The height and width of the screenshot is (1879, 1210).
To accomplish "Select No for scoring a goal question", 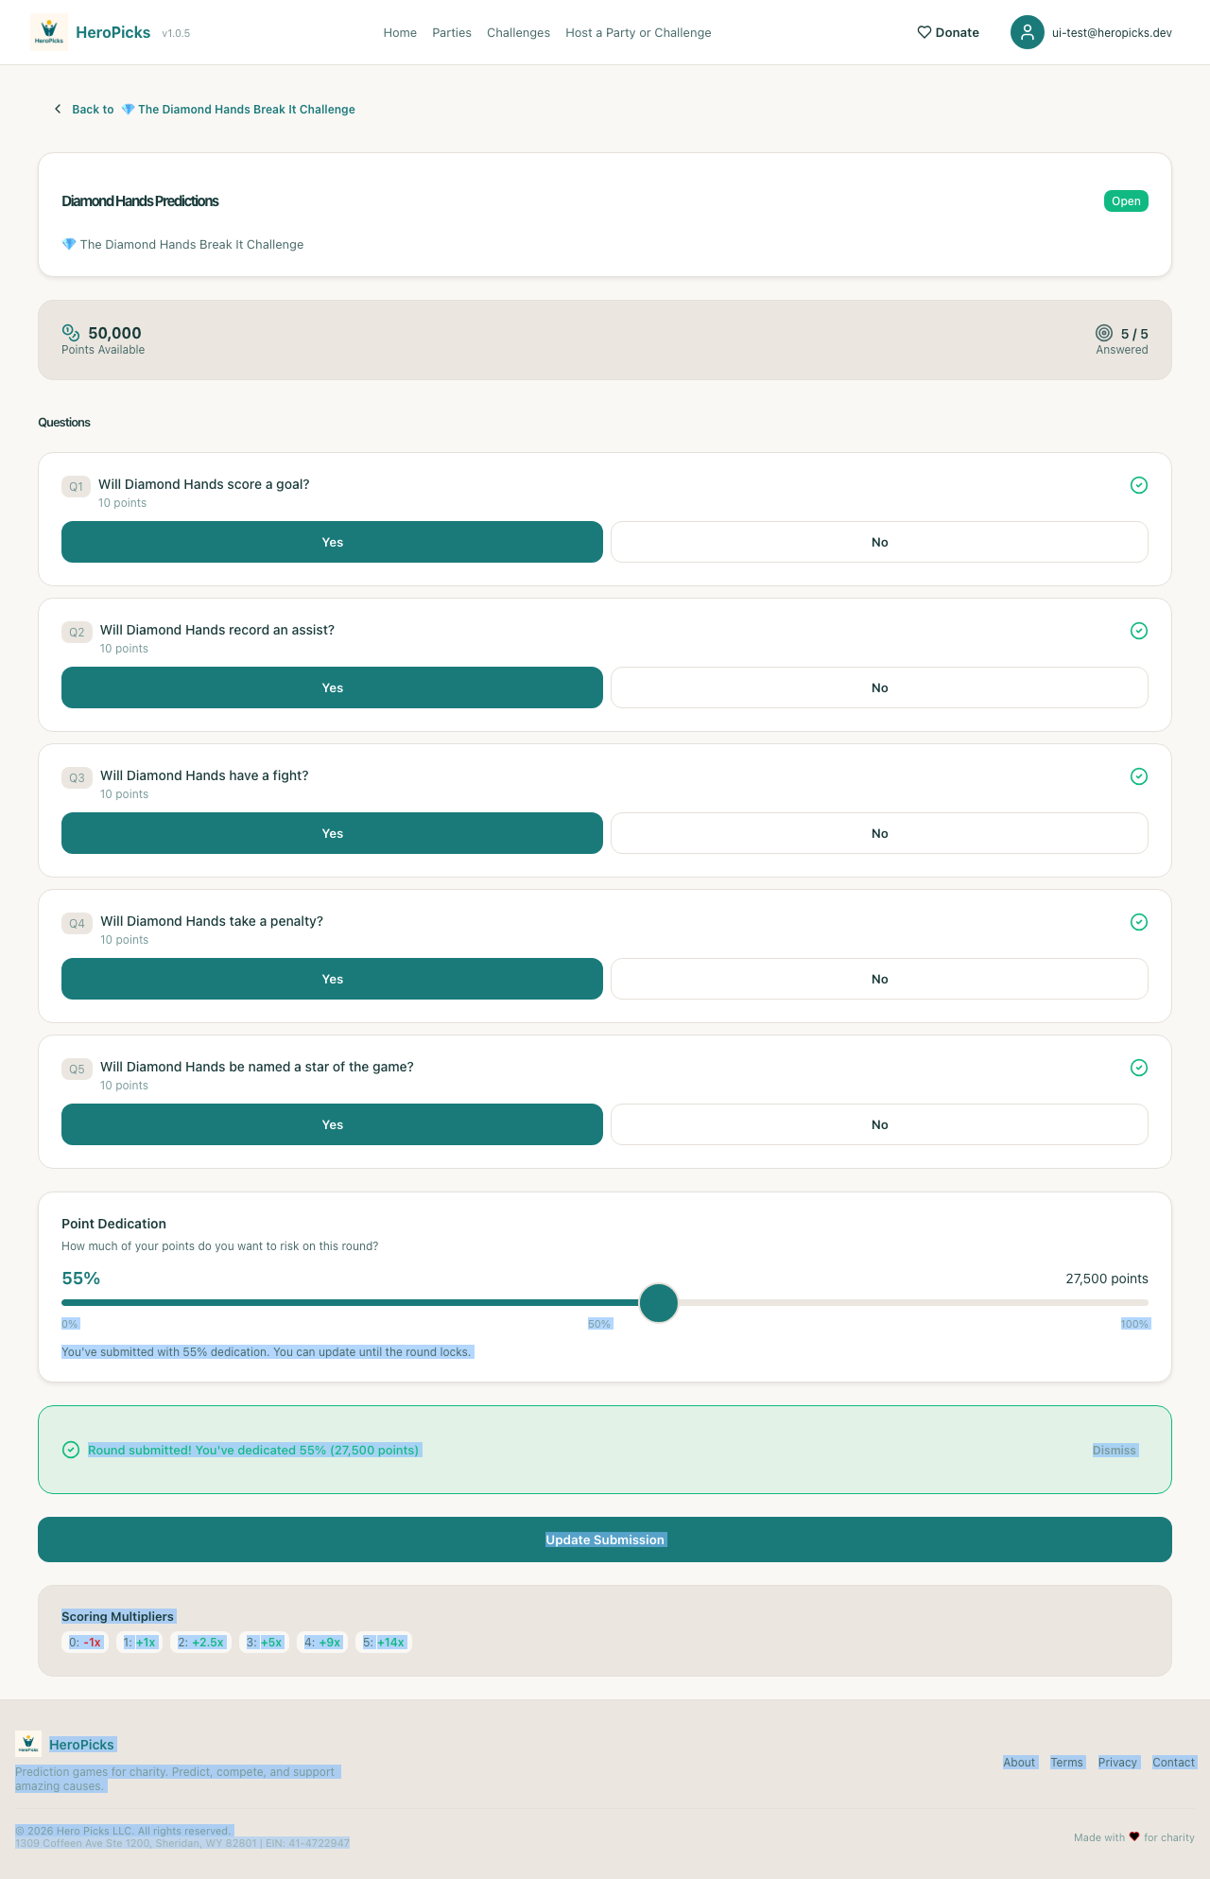I will click(x=879, y=542).
